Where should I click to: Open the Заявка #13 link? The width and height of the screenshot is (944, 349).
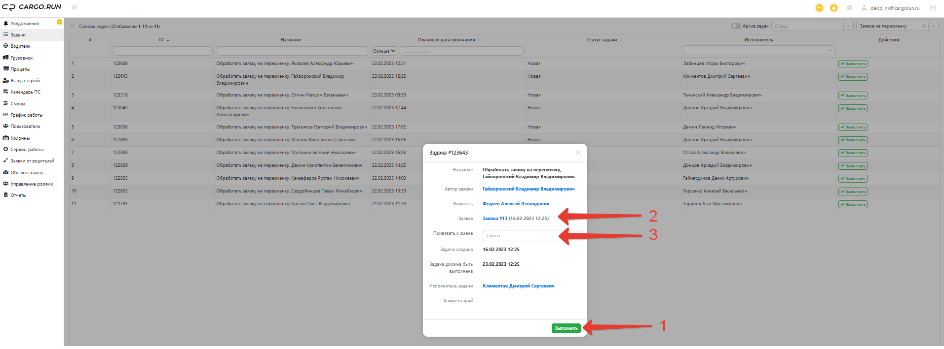[x=495, y=219]
